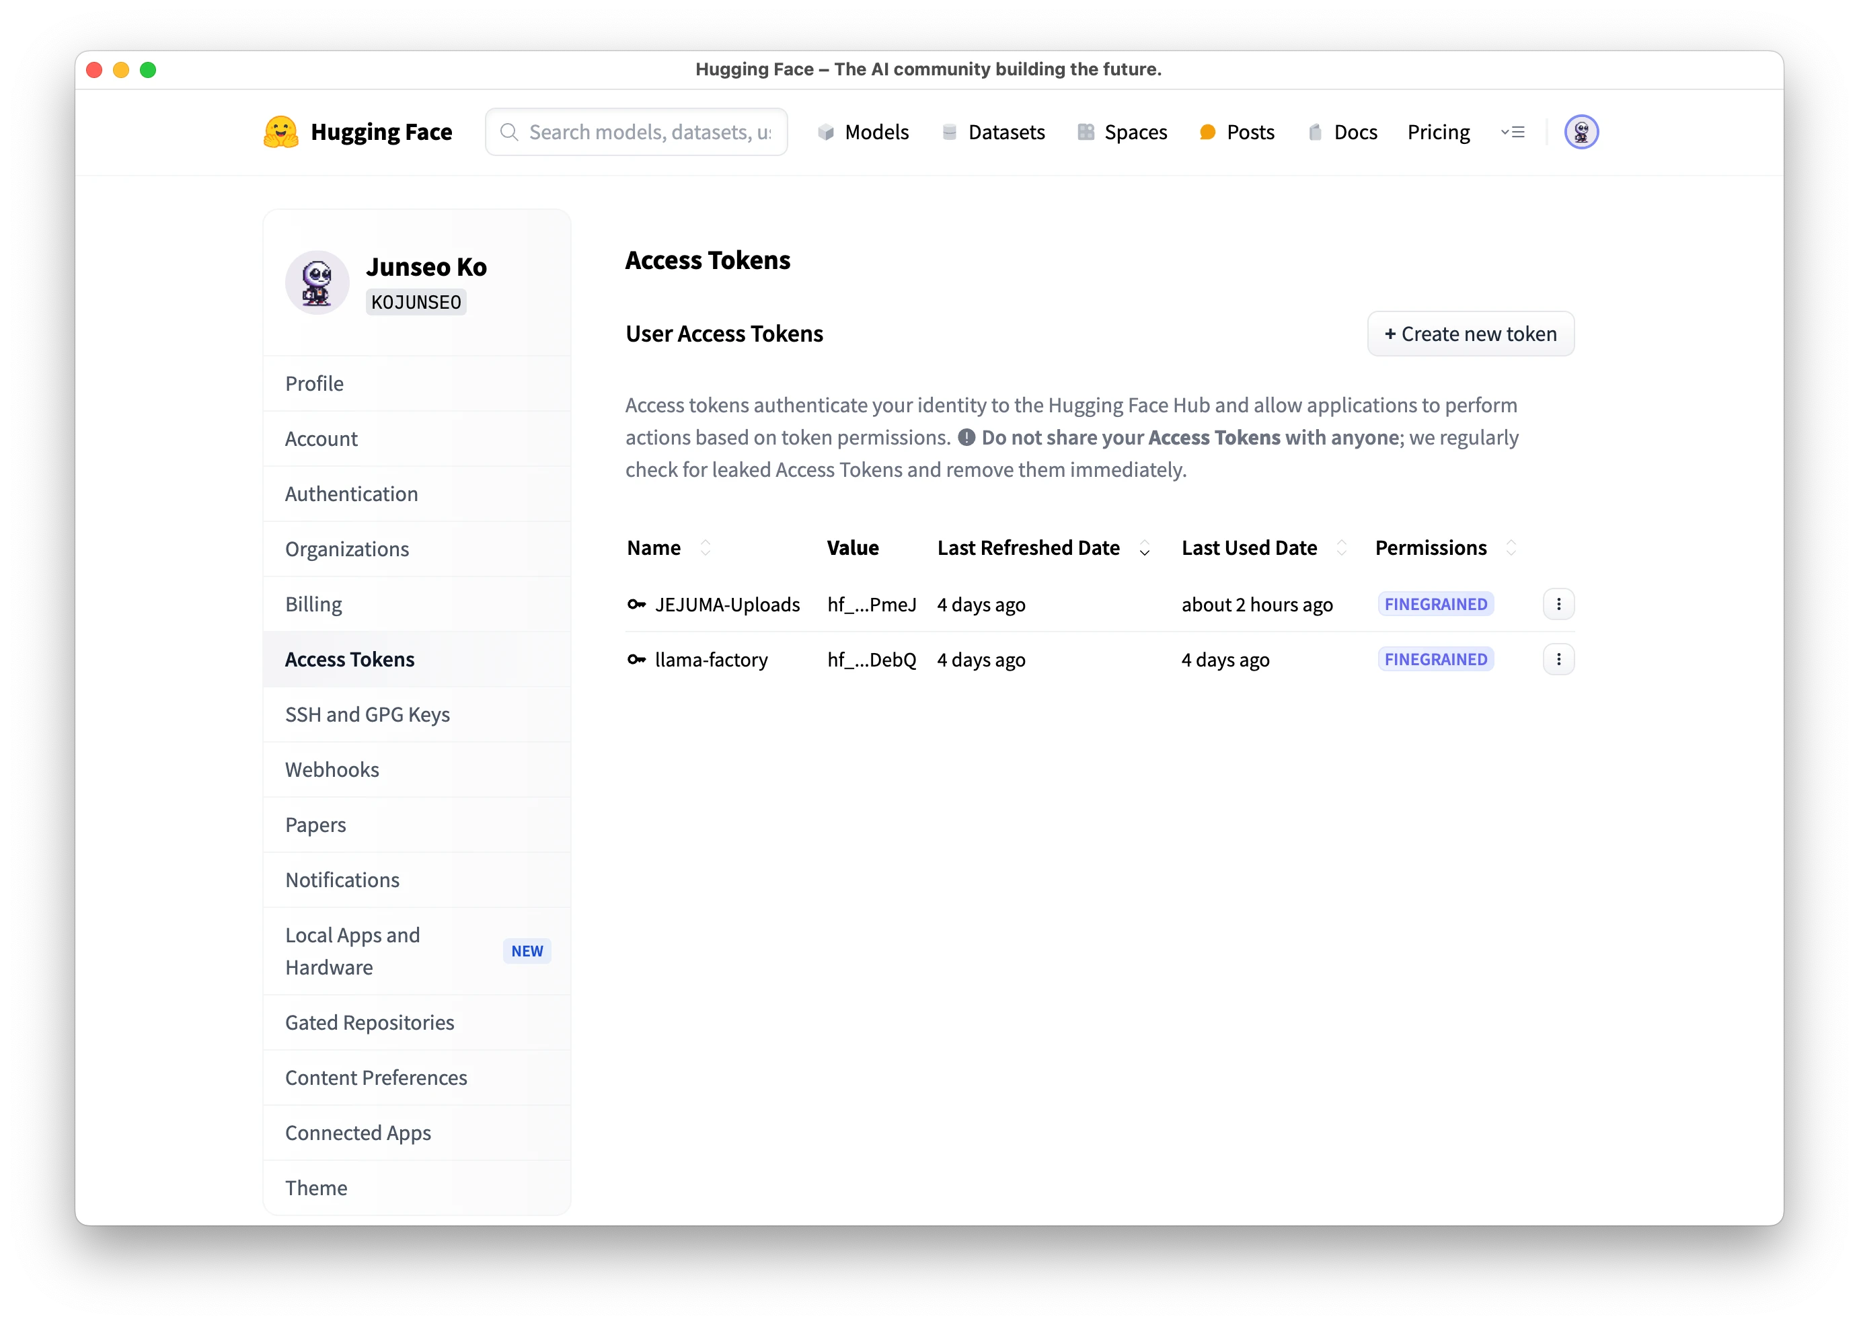Image resolution: width=1859 pixels, height=1325 pixels.
Task: Open Organizations settings in sidebar
Action: point(417,549)
